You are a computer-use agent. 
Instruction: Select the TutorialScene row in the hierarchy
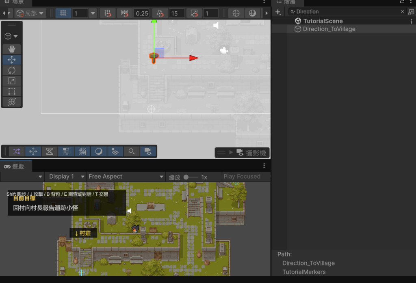(x=344, y=21)
